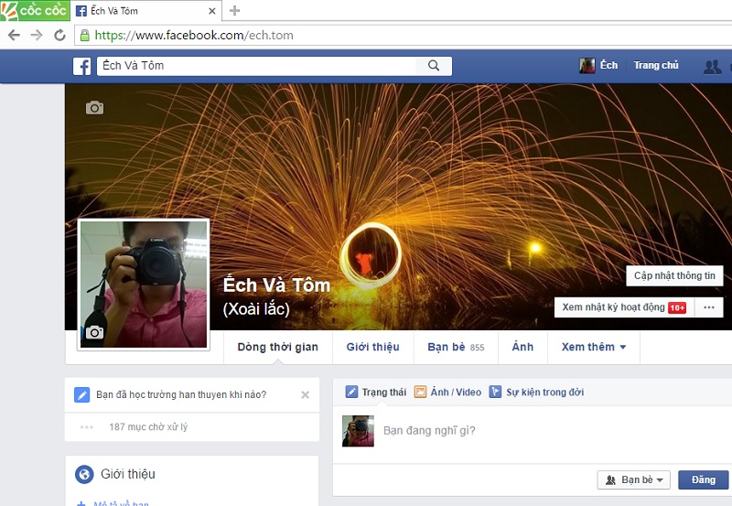Select Sự kiện trong đời in the composer
Viewport: 732px width, 506px height.
(x=536, y=393)
